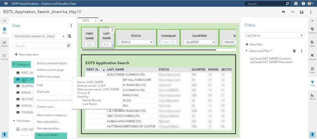
Task: Open the TESTDATAPLANMAY10_TABLE data source dropdown
Action: click(39, 36)
